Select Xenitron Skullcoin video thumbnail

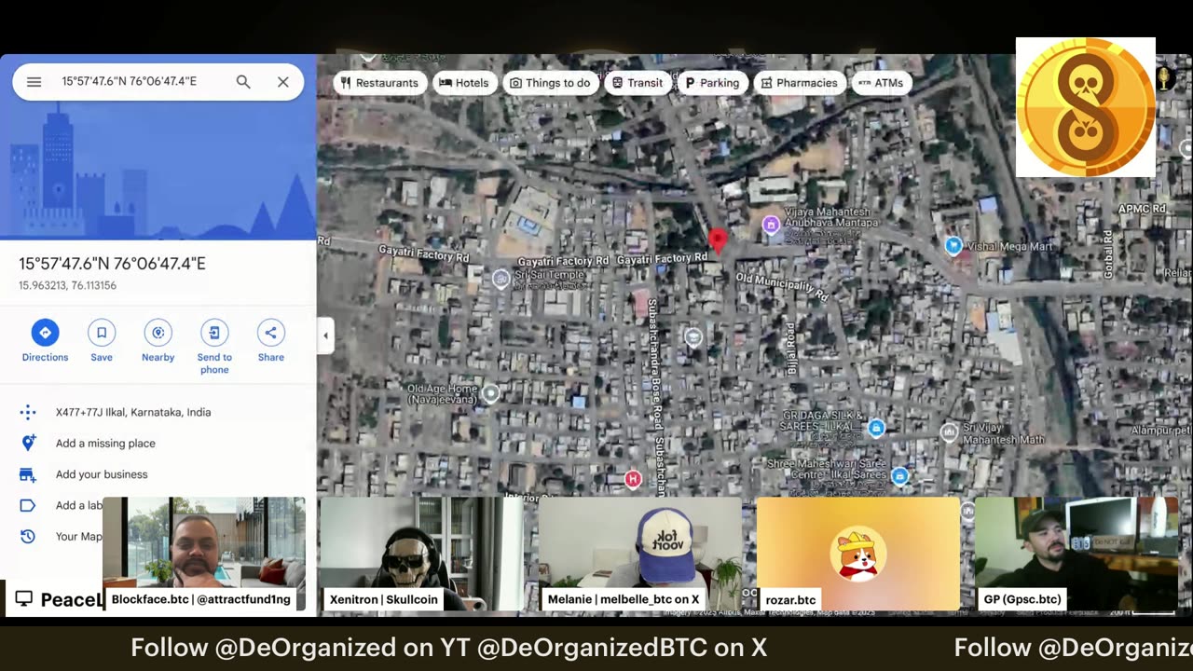[422, 554]
